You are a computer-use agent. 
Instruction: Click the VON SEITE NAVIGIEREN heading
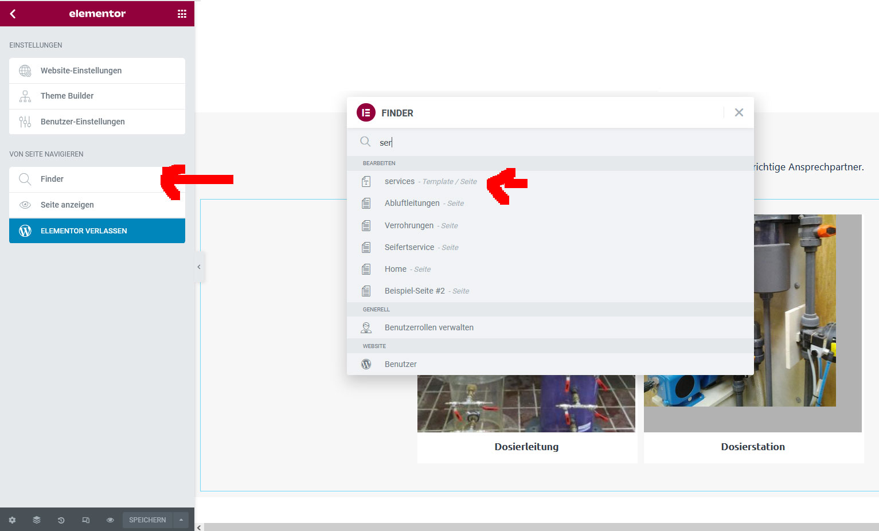(x=46, y=154)
